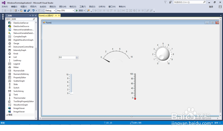This screenshot has width=223, height=131.
Task: Select NetworkVariableBrowser toolbox entry
Action: point(24,30)
